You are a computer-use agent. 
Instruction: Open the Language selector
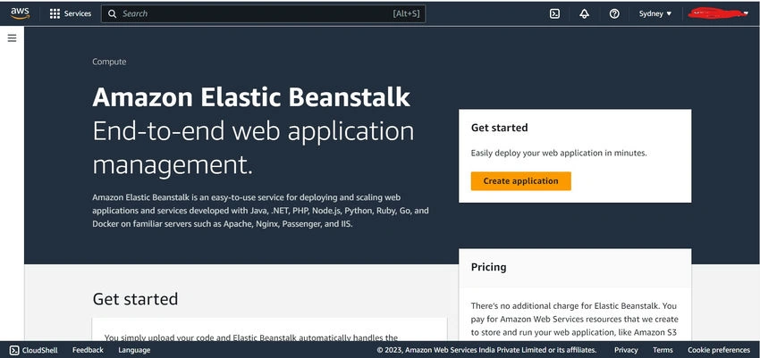[134, 350]
